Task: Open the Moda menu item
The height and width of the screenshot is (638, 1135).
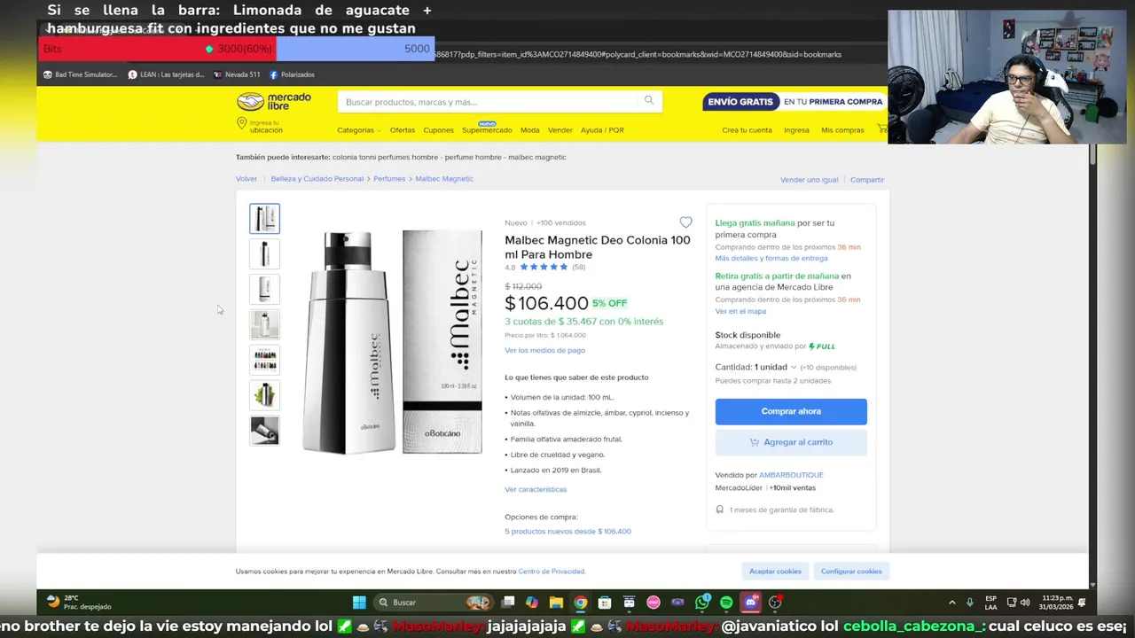Action: 530,130
